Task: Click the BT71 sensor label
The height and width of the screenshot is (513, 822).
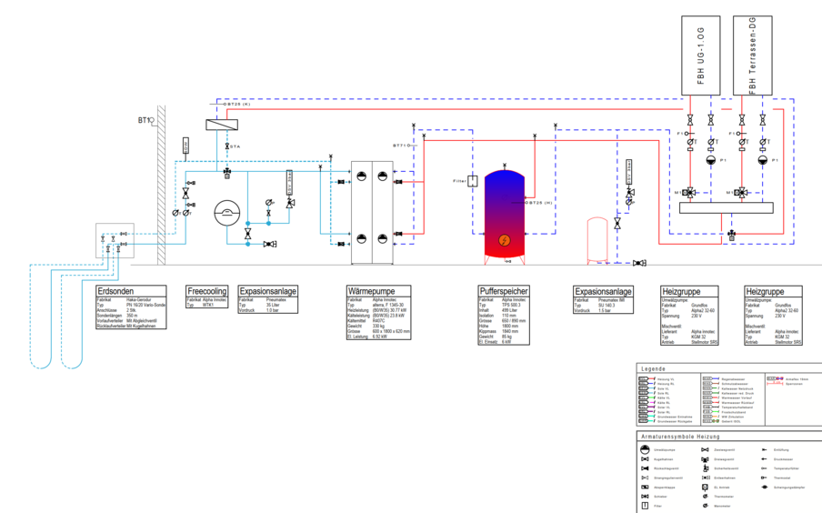Action: [399, 146]
